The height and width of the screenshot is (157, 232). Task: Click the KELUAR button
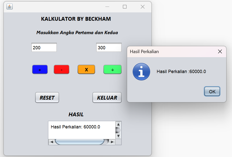pos(107,98)
